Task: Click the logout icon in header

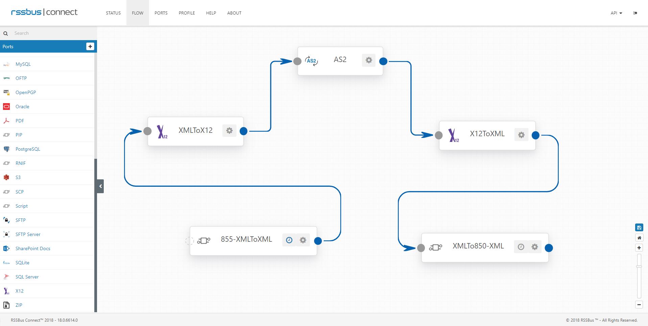Action: [x=635, y=13]
